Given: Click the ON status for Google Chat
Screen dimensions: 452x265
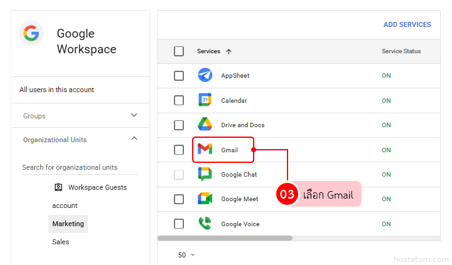Looking at the screenshot, I should [386, 175].
